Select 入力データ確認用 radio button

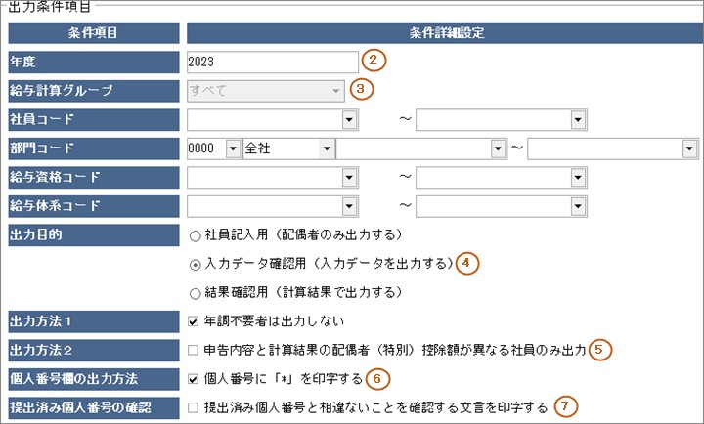coord(195,264)
